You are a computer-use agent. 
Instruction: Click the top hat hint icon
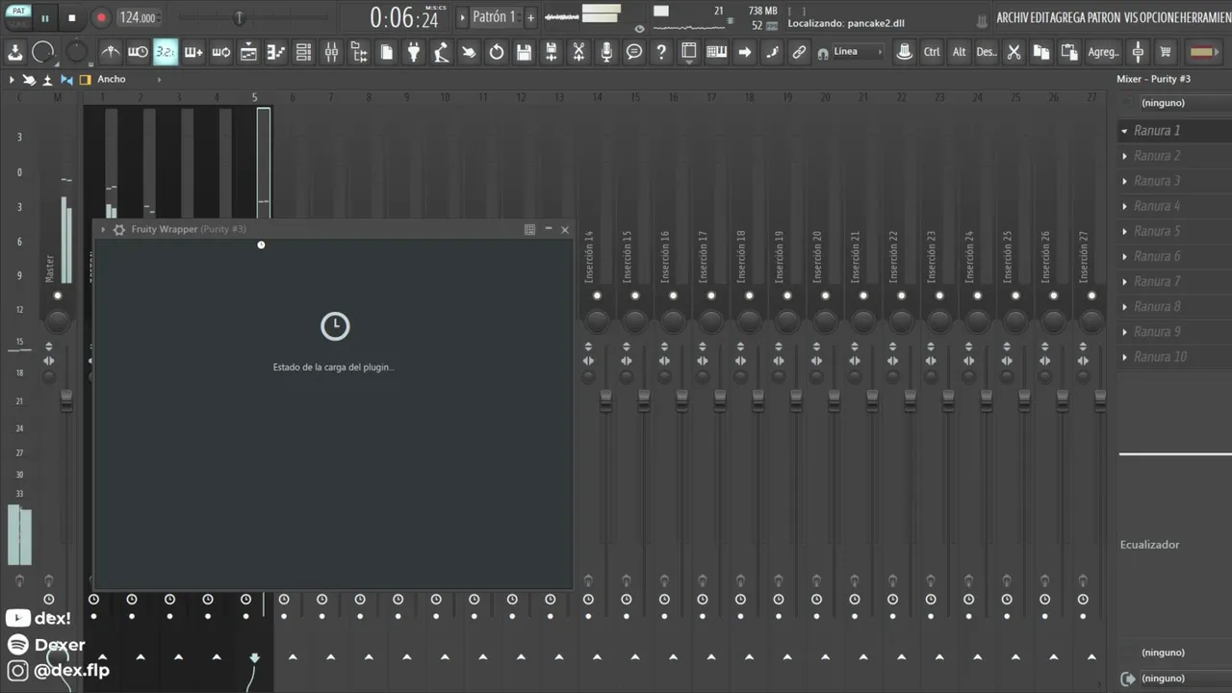pos(904,52)
